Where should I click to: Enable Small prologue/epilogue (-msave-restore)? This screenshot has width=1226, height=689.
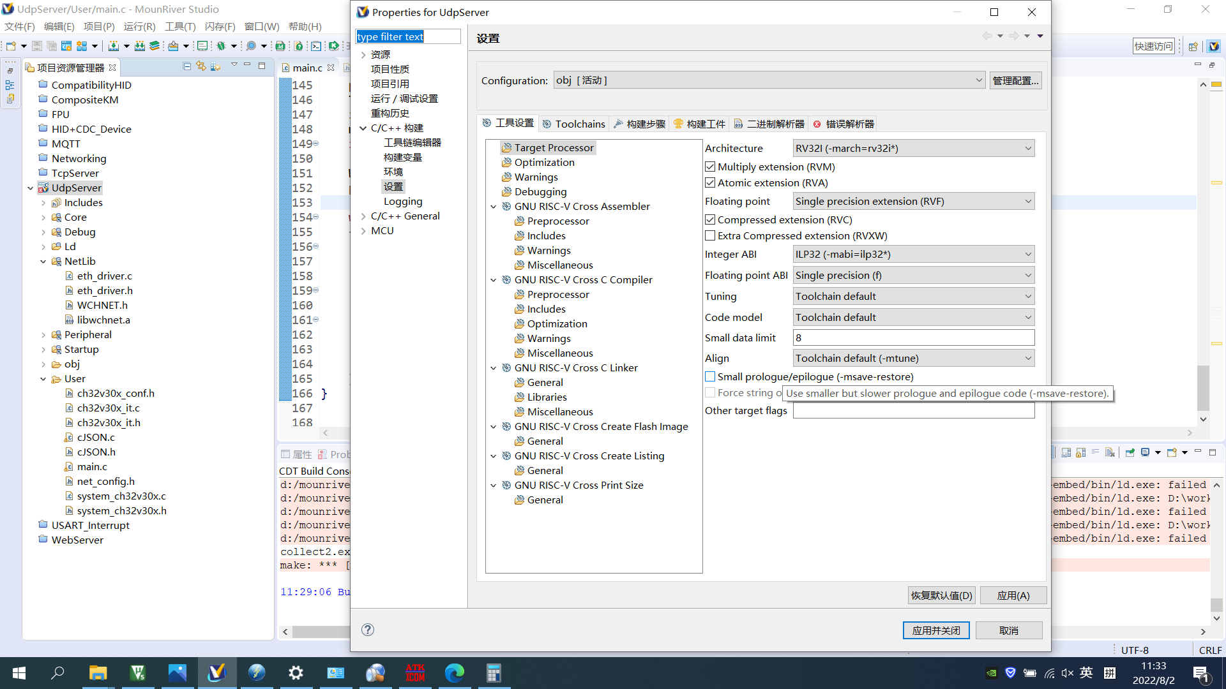pos(710,376)
